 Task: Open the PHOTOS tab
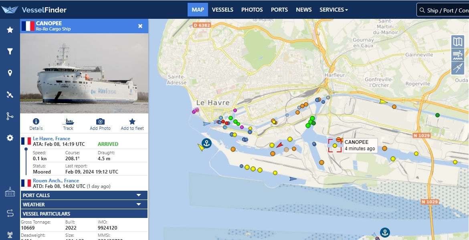(252, 10)
